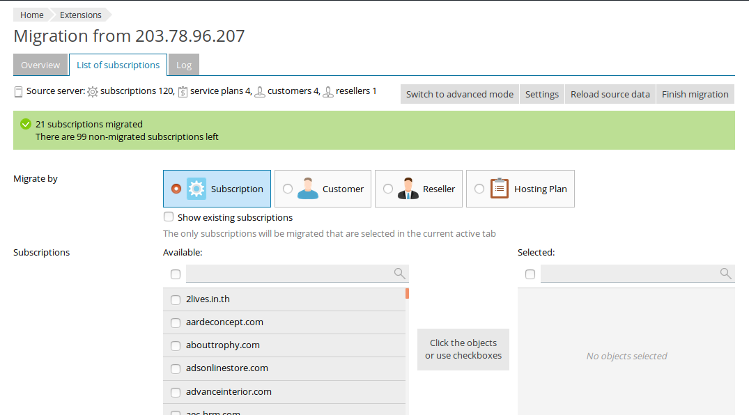Click the Available list search magnifier icon

(400, 274)
